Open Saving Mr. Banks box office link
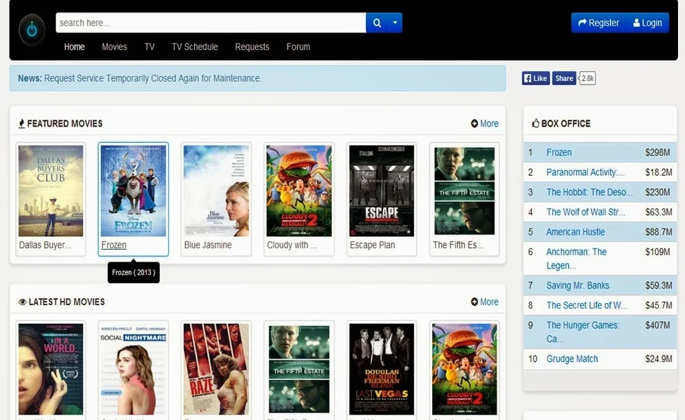 pos(578,286)
